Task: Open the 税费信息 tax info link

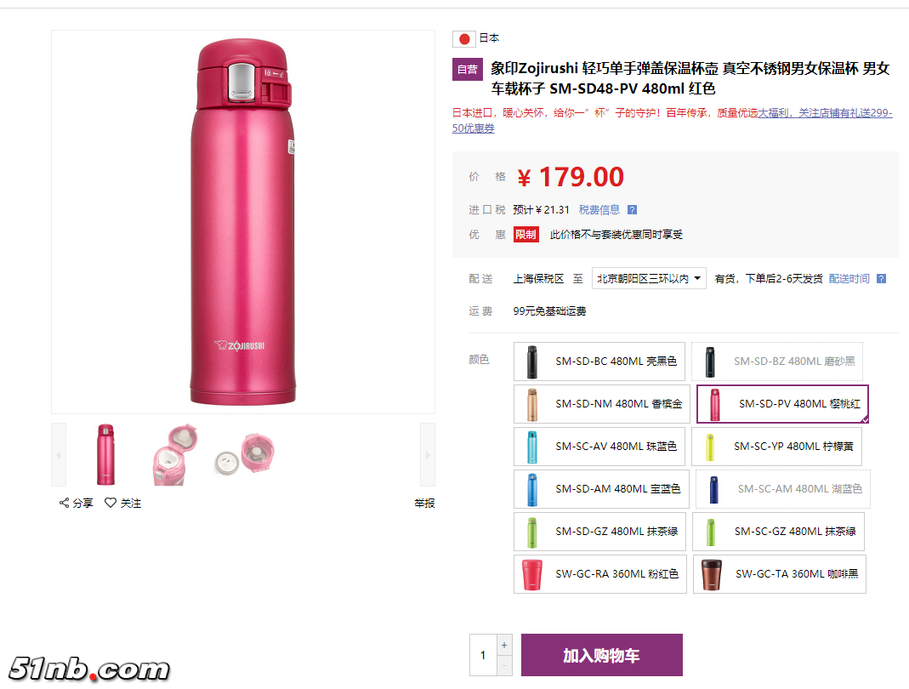Action: [x=599, y=210]
